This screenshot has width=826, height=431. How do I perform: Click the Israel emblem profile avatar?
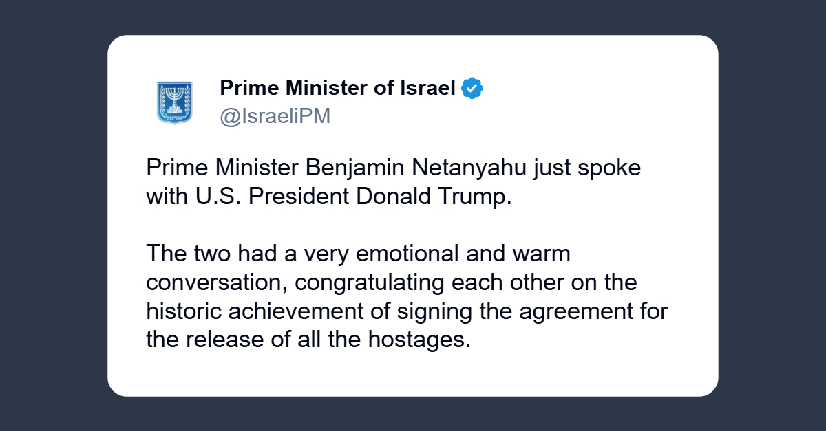(175, 102)
